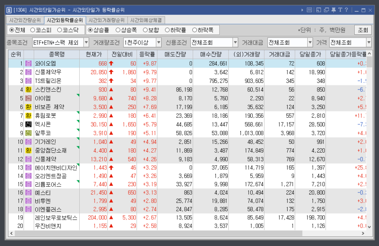The width and height of the screenshot is (379, 246).
Task: Click the green 신 badge for 알루코
Action: 29,133
